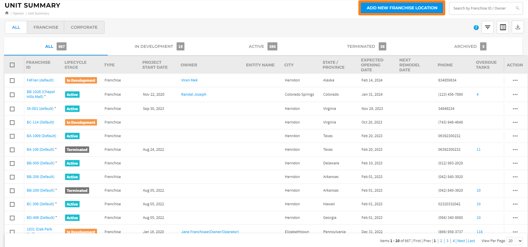Open action menu for BB-208 (Default) row

click(x=515, y=177)
